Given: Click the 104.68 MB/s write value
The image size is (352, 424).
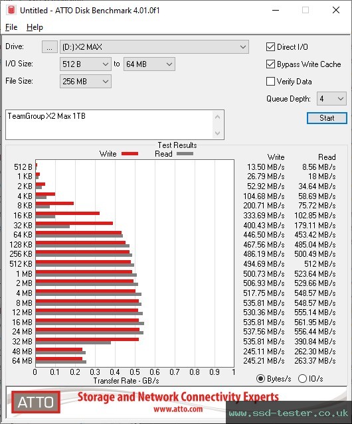Looking at the screenshot, I should click(264, 196).
